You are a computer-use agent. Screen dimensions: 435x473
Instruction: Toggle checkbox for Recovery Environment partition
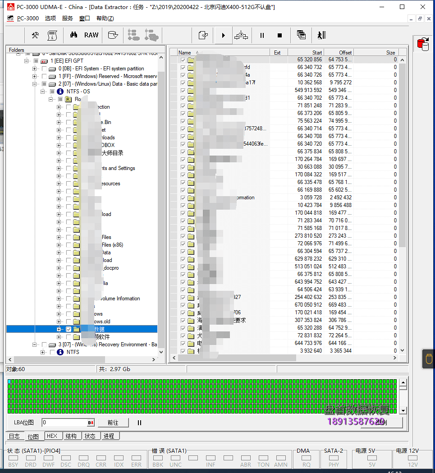(x=44, y=345)
